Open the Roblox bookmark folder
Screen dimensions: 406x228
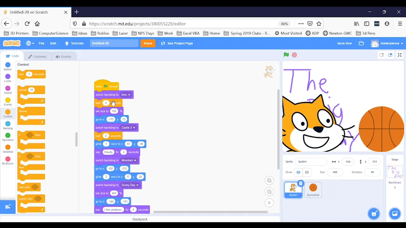(100, 33)
